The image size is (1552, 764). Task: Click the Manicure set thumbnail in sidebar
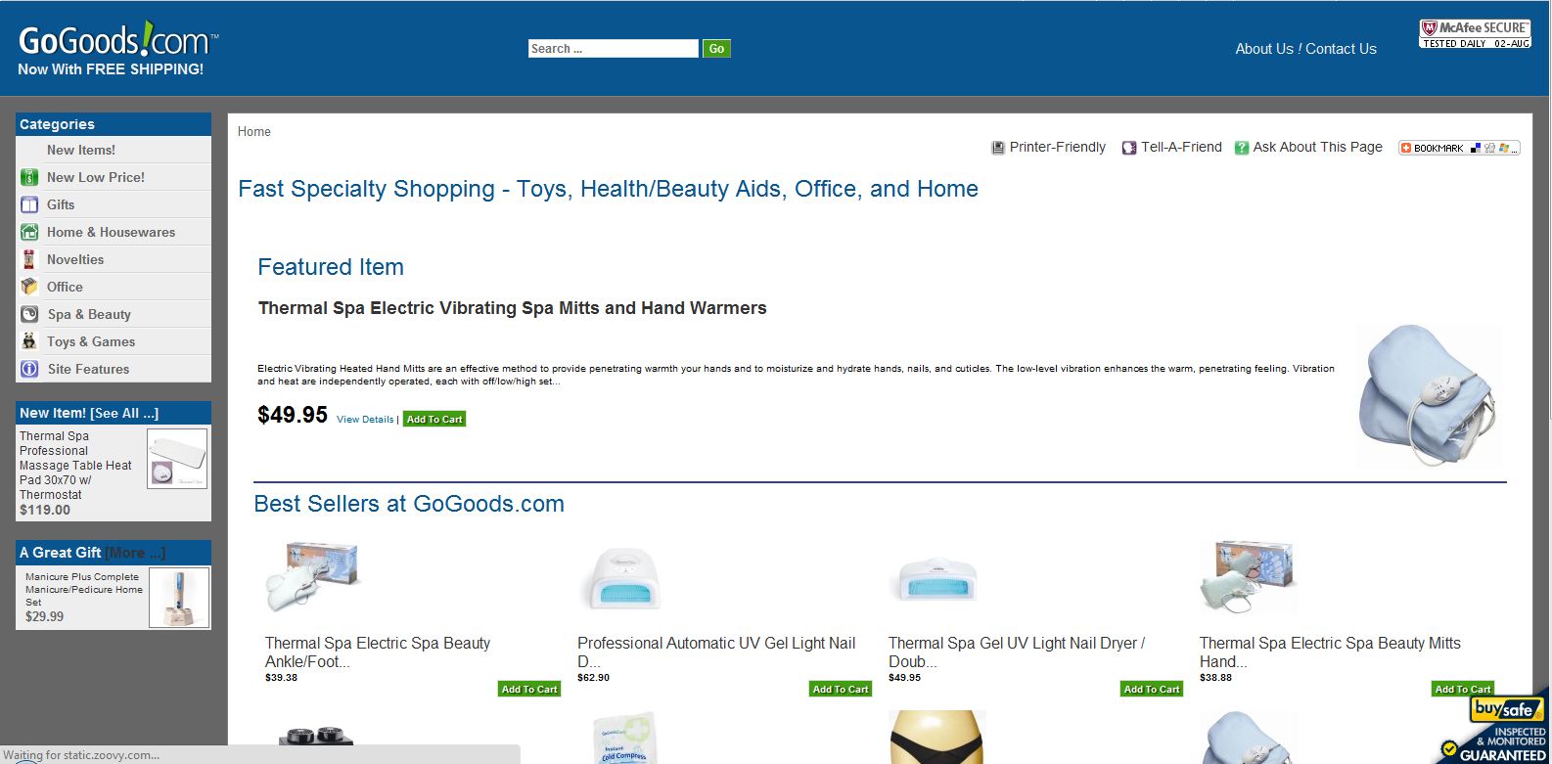click(179, 598)
